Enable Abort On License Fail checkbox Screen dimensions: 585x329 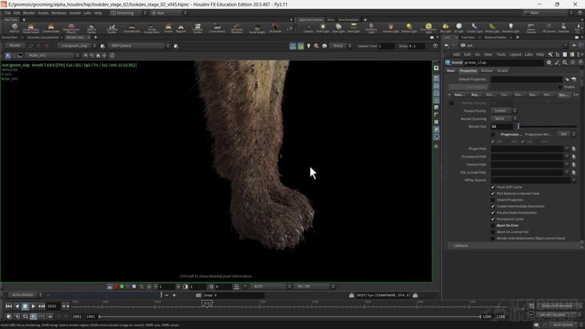click(x=493, y=232)
